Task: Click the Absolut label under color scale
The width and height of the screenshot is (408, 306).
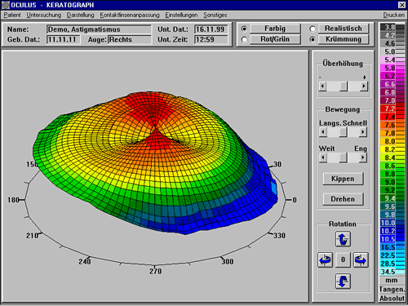Action: (392, 299)
